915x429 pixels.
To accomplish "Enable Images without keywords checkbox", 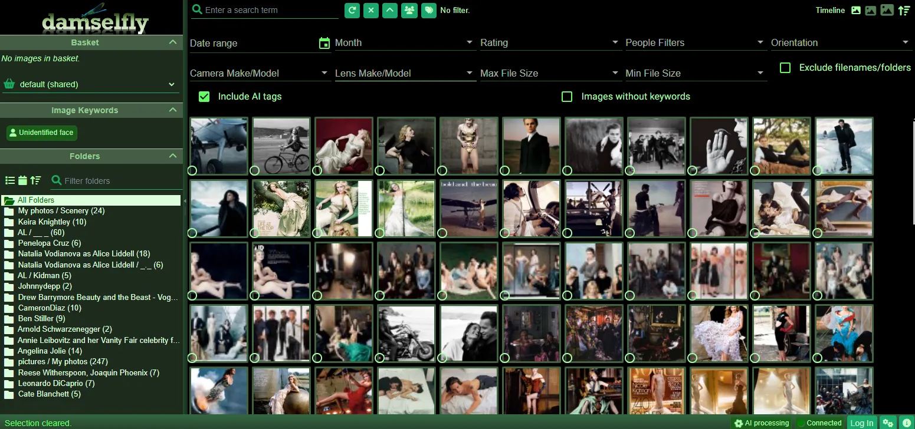I will click(x=567, y=97).
